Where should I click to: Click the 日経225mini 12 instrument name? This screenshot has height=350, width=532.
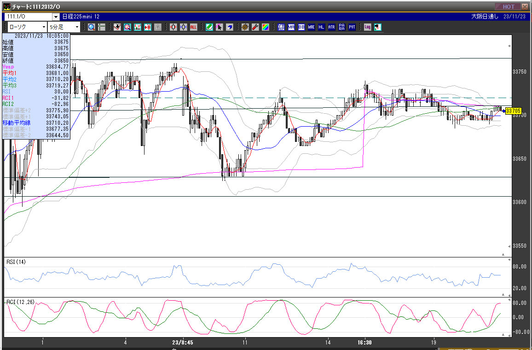coord(81,17)
